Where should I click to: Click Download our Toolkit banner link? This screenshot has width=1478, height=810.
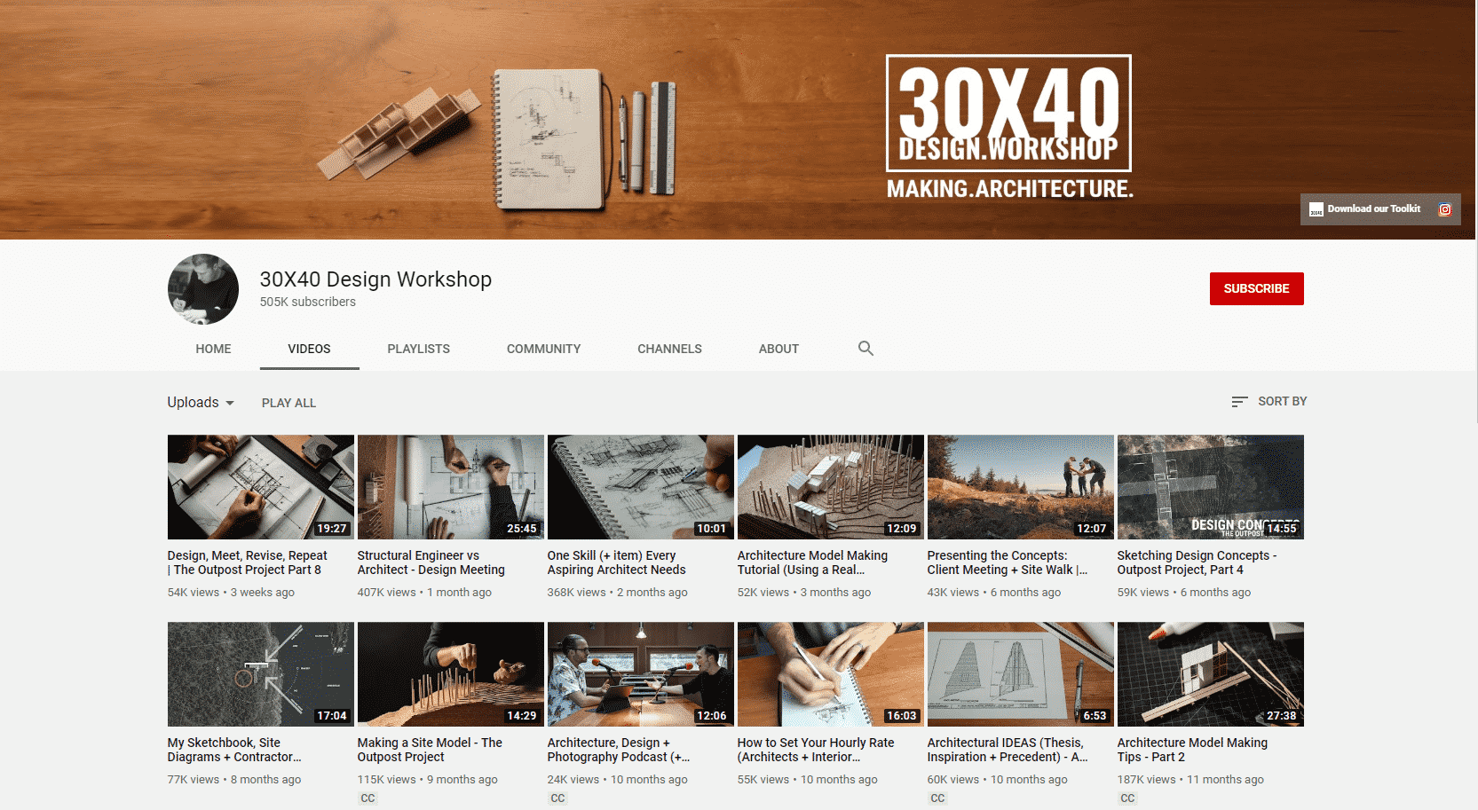click(x=1366, y=209)
